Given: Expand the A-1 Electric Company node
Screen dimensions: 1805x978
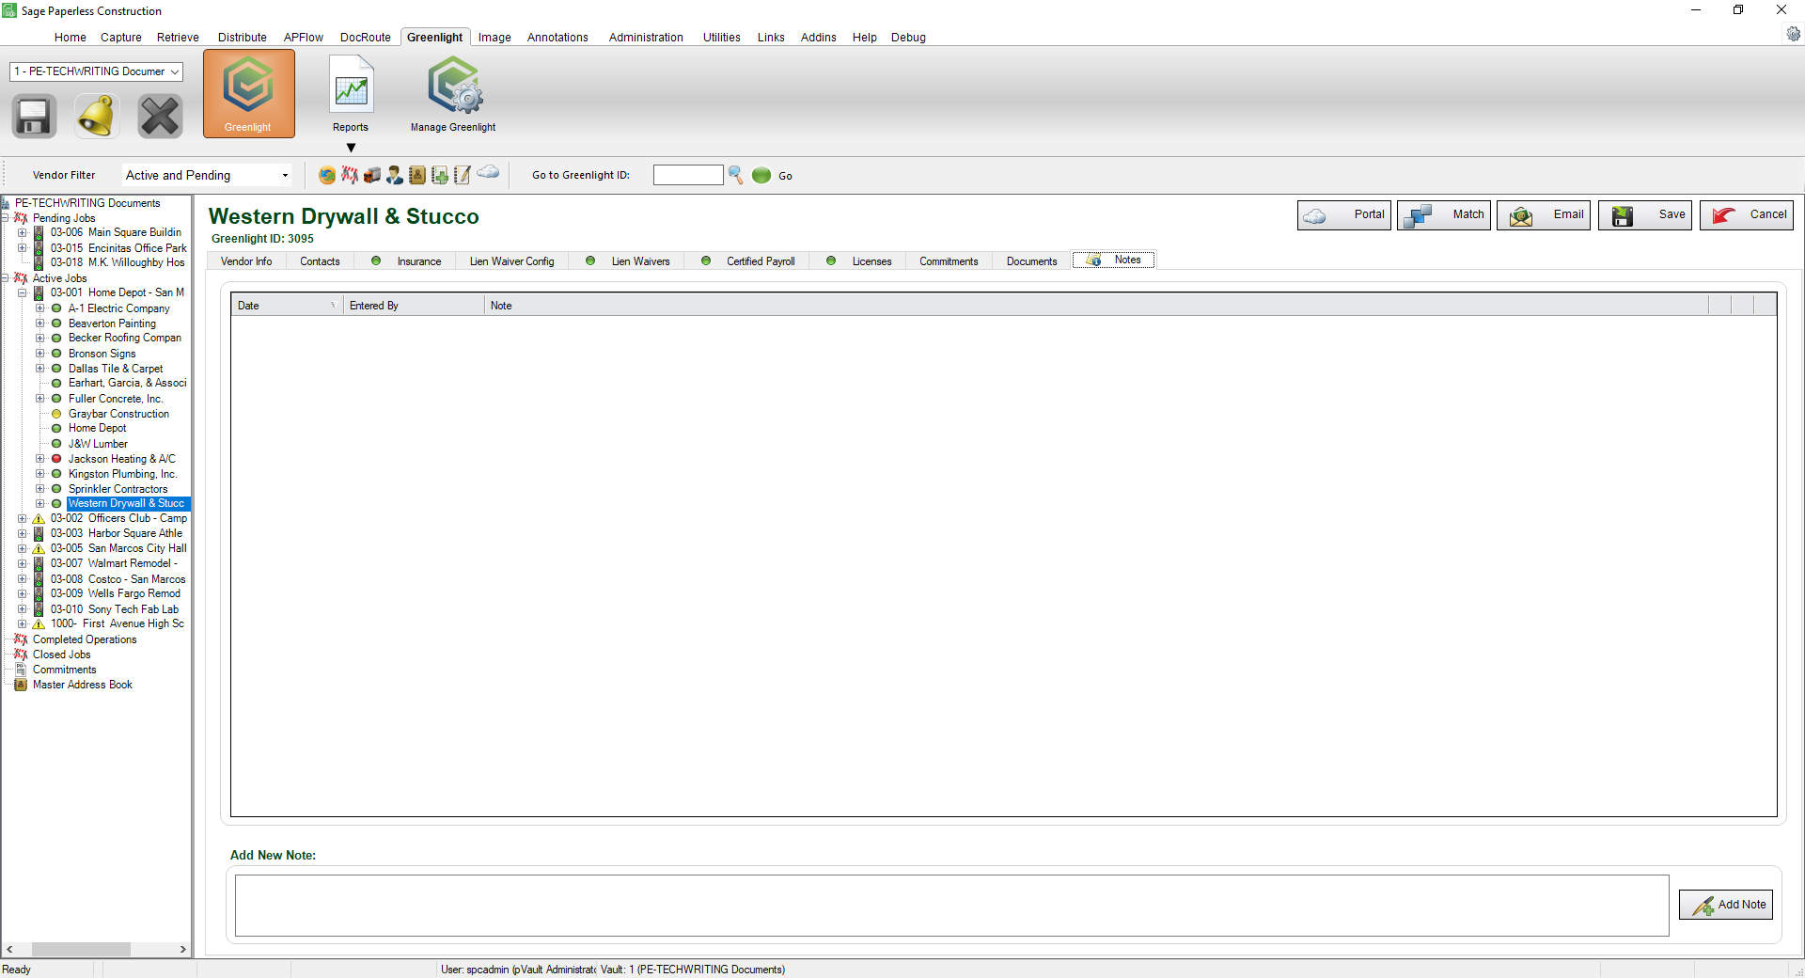Looking at the screenshot, I should [x=40, y=308].
